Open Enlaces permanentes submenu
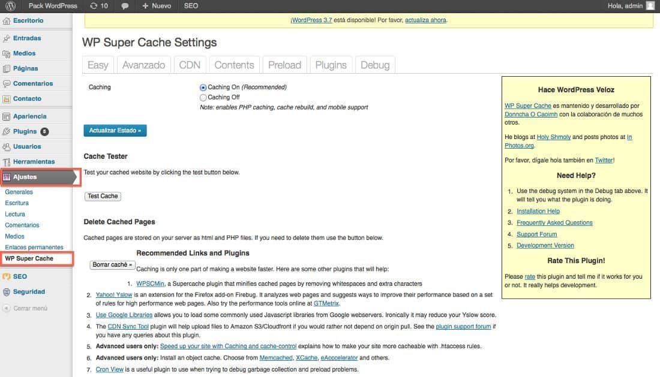Image resolution: width=660 pixels, height=377 pixels. click(34, 248)
